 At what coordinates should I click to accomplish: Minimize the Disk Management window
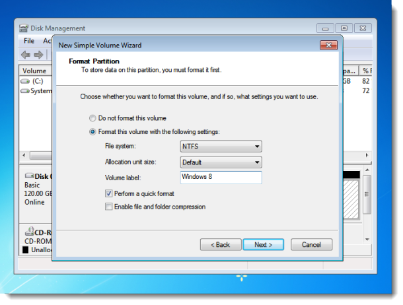click(326, 28)
